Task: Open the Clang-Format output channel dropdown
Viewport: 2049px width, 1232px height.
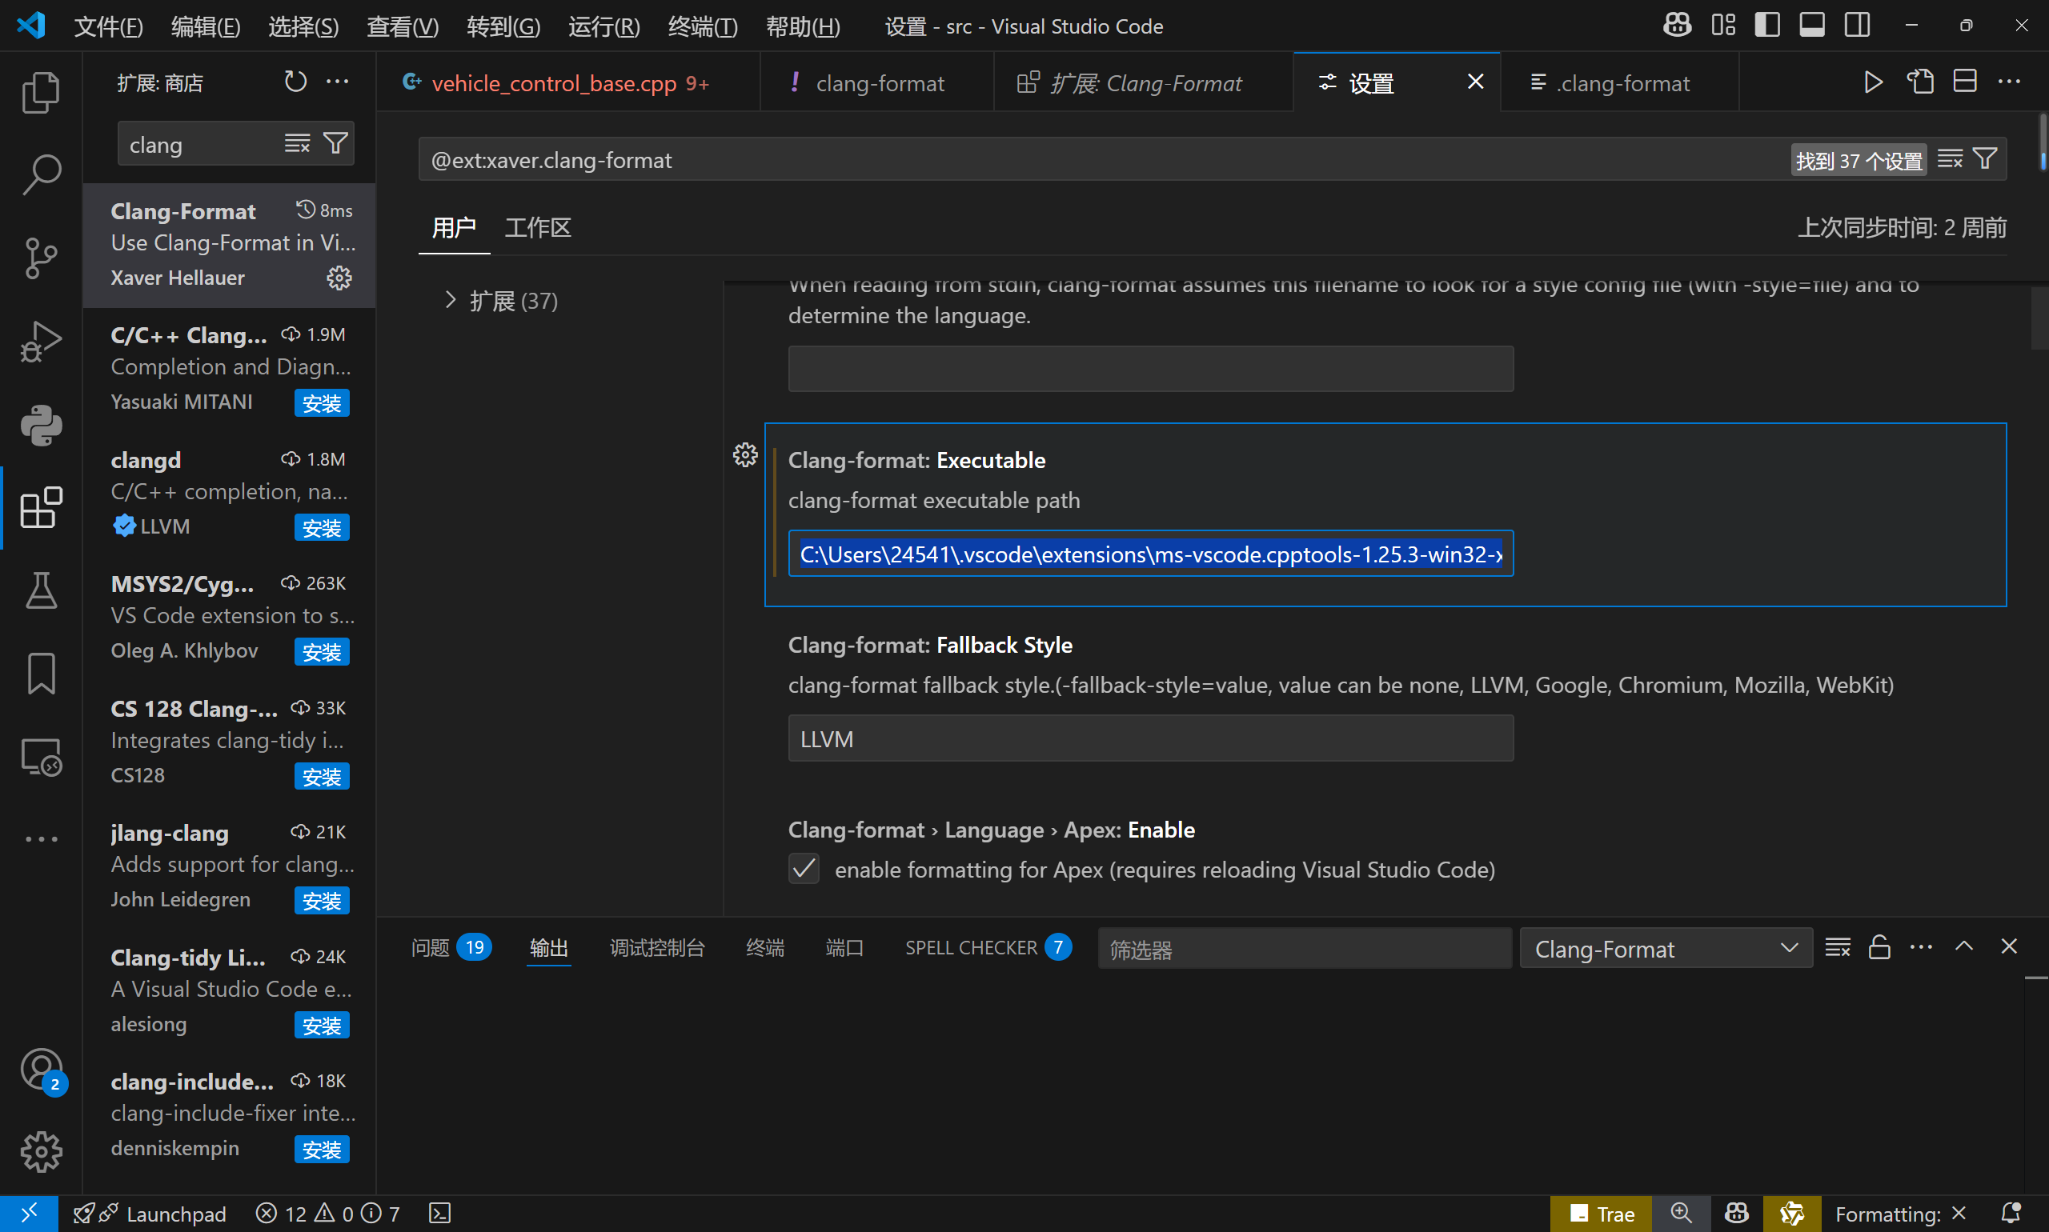Action: [1666, 948]
